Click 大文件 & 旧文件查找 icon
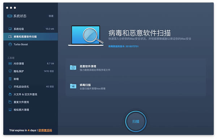 click(10, 94)
